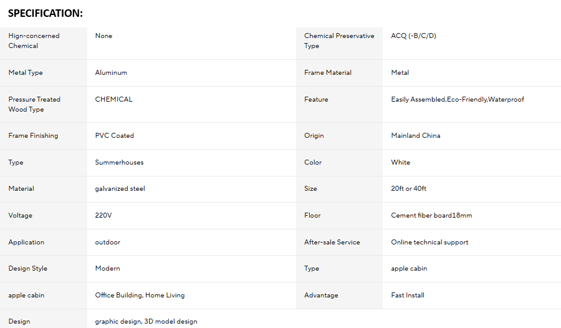This screenshot has height=328, width=561.
Task: Click the PVC Coated value
Action: coord(115,136)
